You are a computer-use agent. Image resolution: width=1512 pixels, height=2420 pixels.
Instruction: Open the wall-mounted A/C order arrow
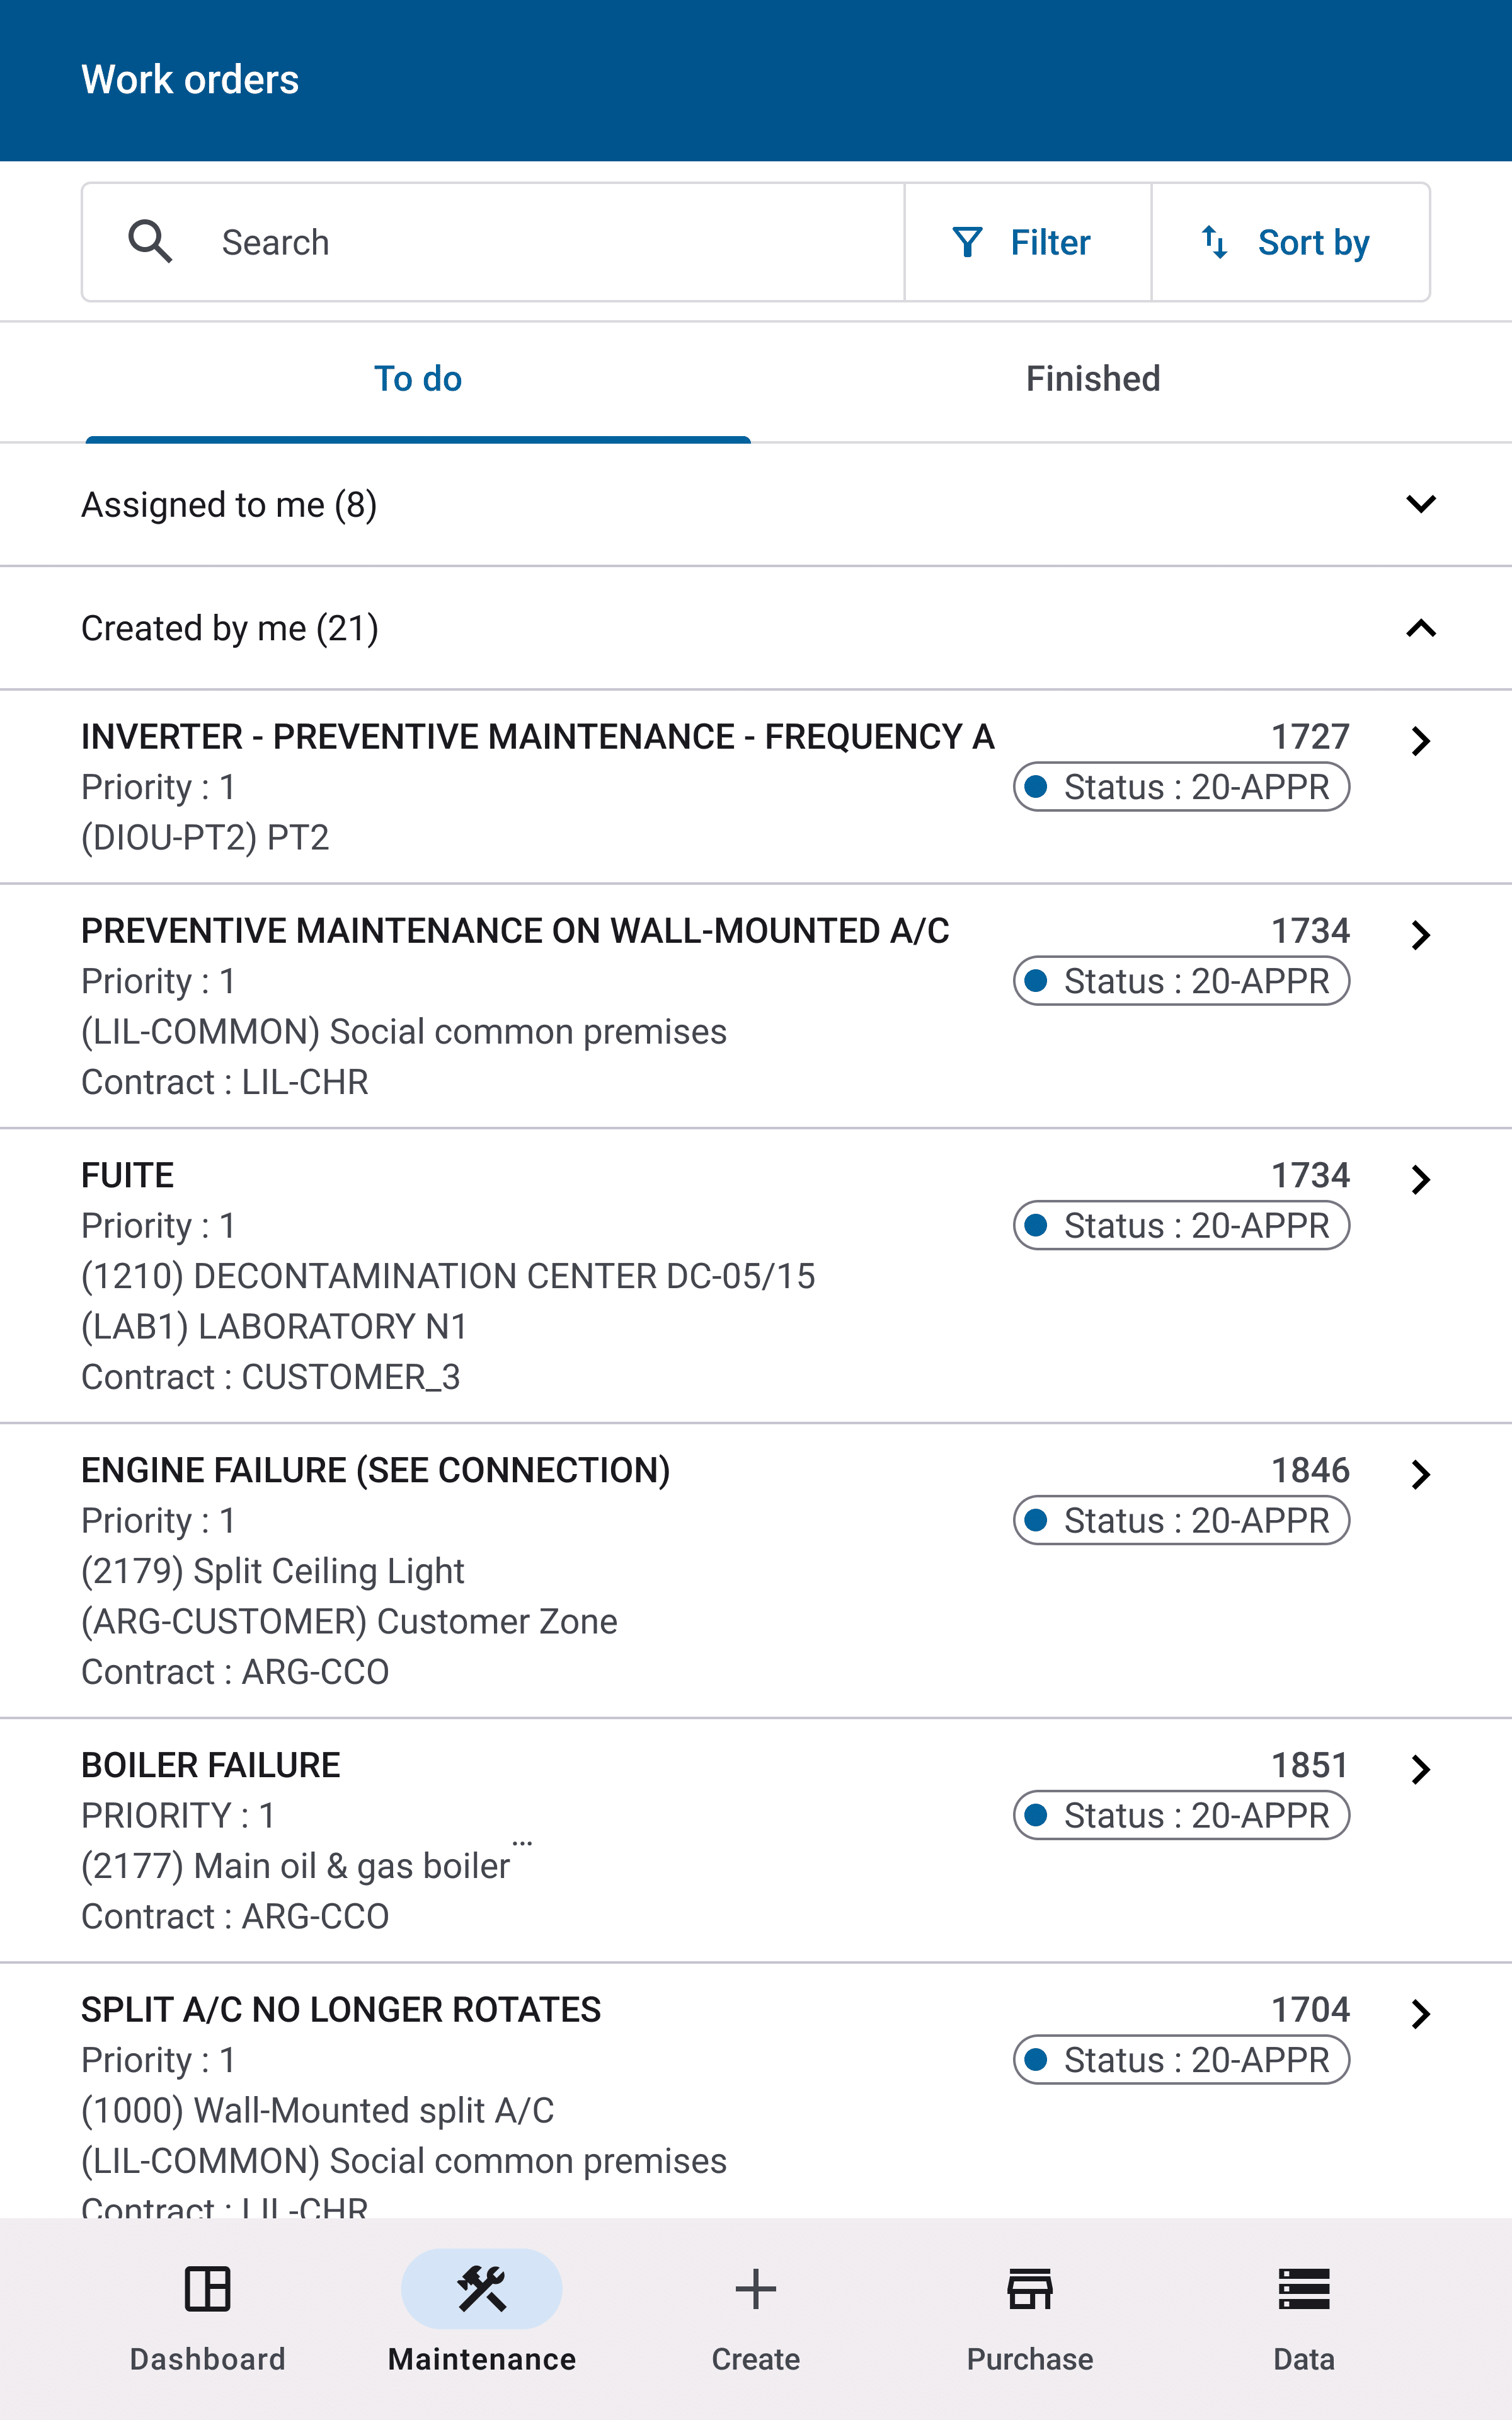[1420, 935]
